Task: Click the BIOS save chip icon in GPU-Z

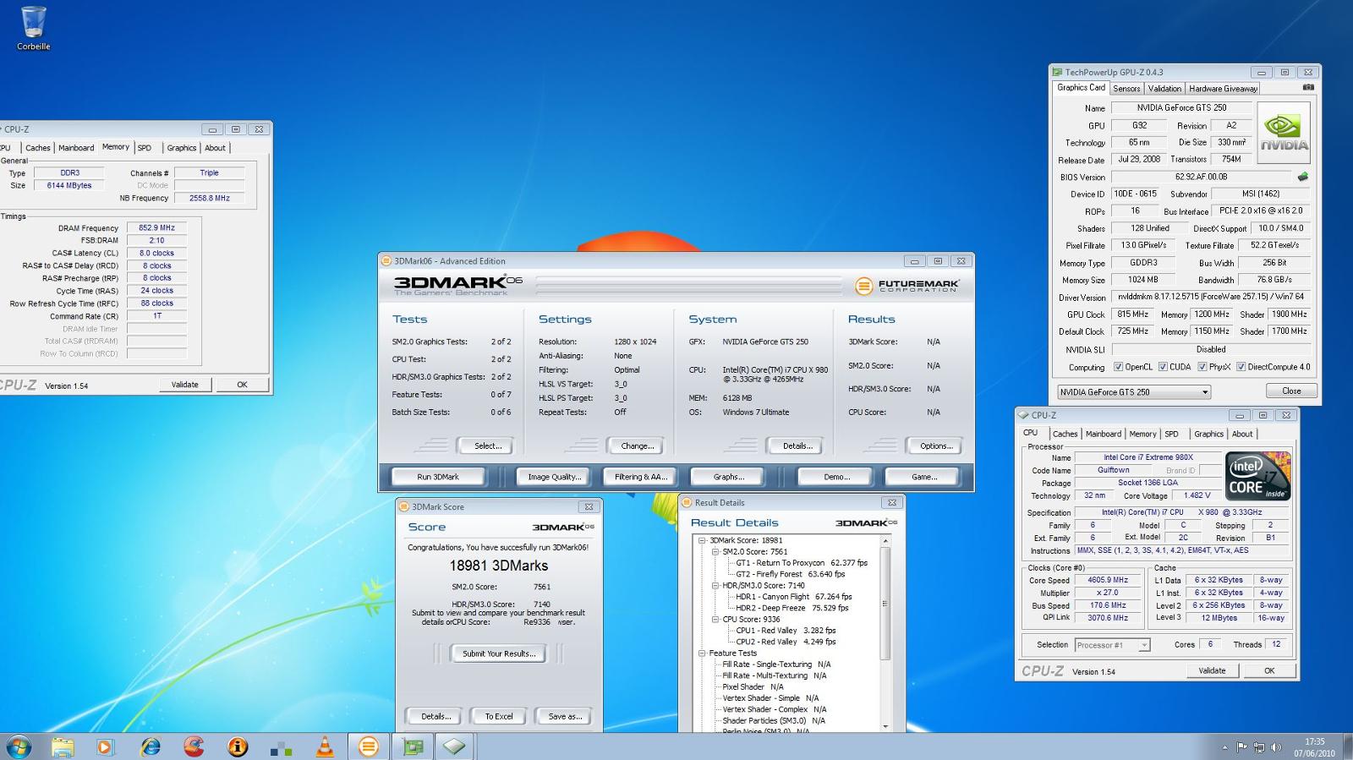Action: [x=1302, y=177]
